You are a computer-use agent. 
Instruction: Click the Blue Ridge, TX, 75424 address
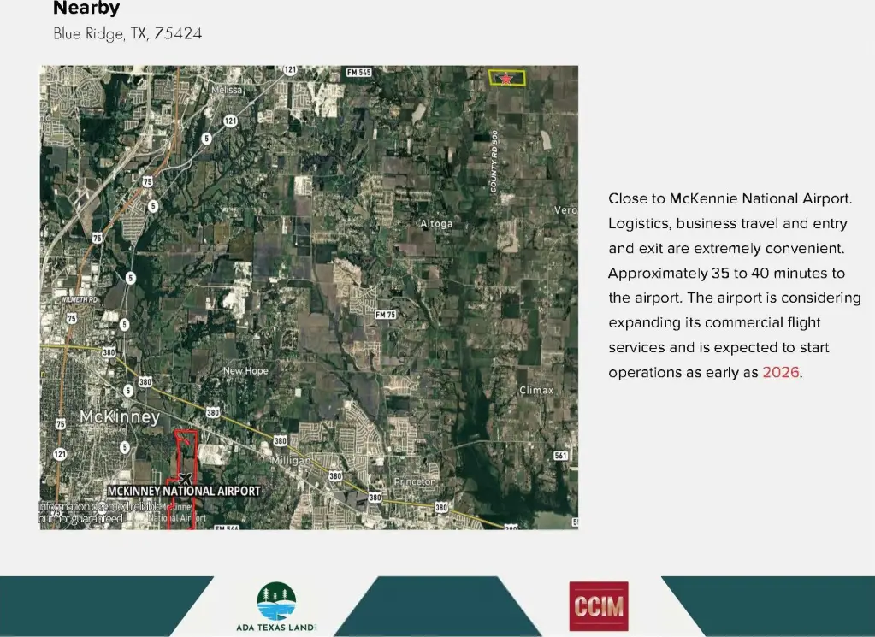click(x=127, y=33)
